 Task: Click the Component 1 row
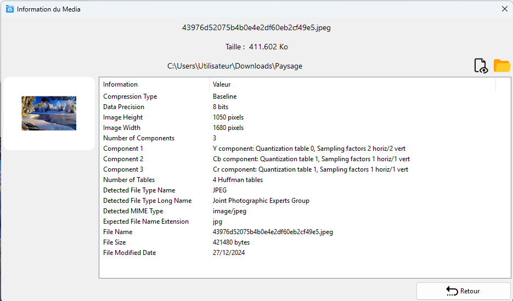coord(123,149)
